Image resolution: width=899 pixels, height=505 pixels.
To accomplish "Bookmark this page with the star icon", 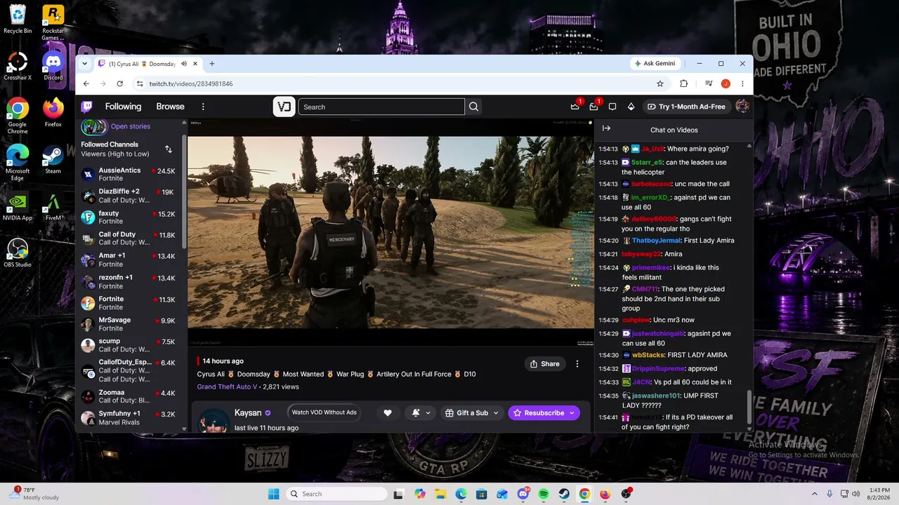I will click(660, 83).
